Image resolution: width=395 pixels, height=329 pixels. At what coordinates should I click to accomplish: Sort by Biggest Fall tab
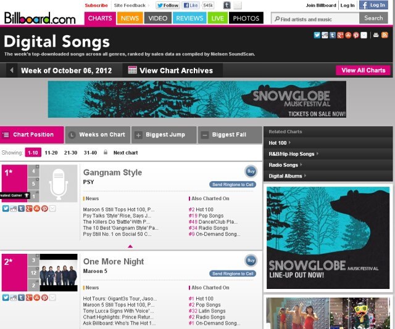(x=230, y=135)
